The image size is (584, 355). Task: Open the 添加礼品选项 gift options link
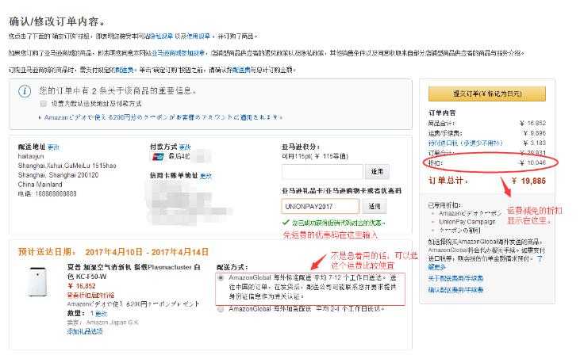85,330
